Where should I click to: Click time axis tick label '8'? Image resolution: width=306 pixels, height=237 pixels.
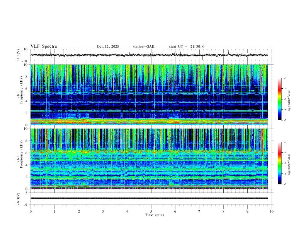[x=223, y=211]
